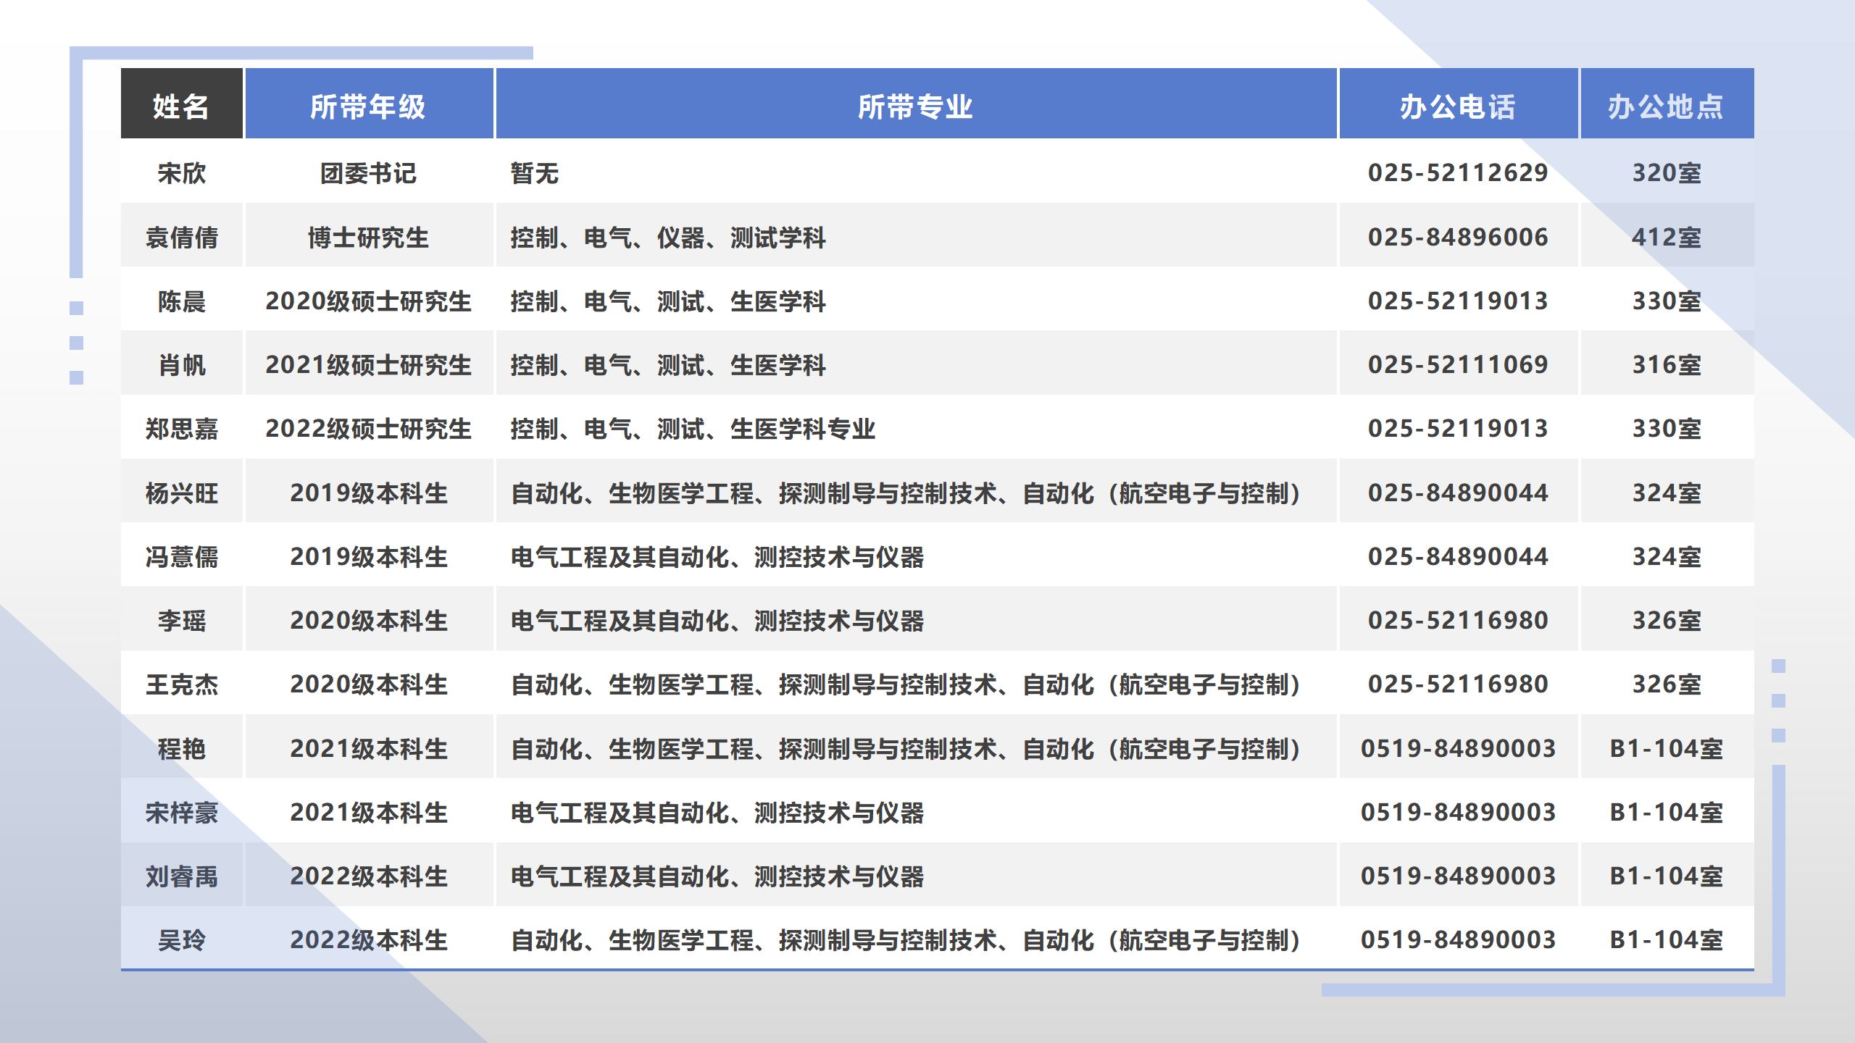This screenshot has height=1043, width=1855.
Task: Click the 姓名 column header
Action: [181, 104]
